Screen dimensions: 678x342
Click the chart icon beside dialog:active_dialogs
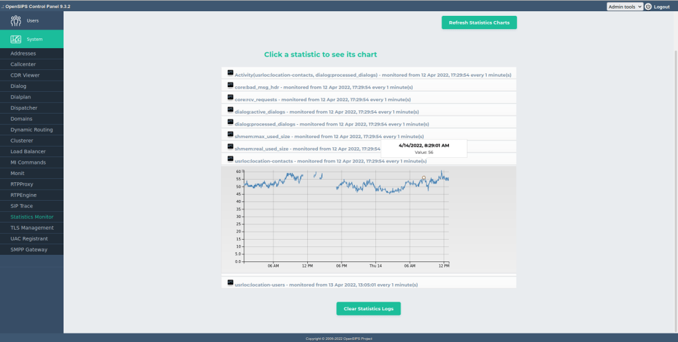pyautogui.click(x=230, y=110)
